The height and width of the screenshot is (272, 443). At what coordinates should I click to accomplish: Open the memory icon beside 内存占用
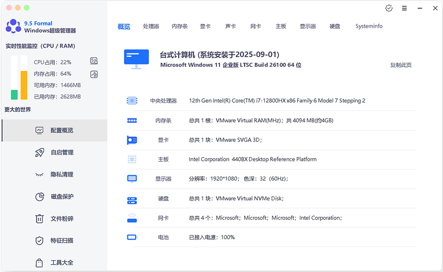coord(94,74)
